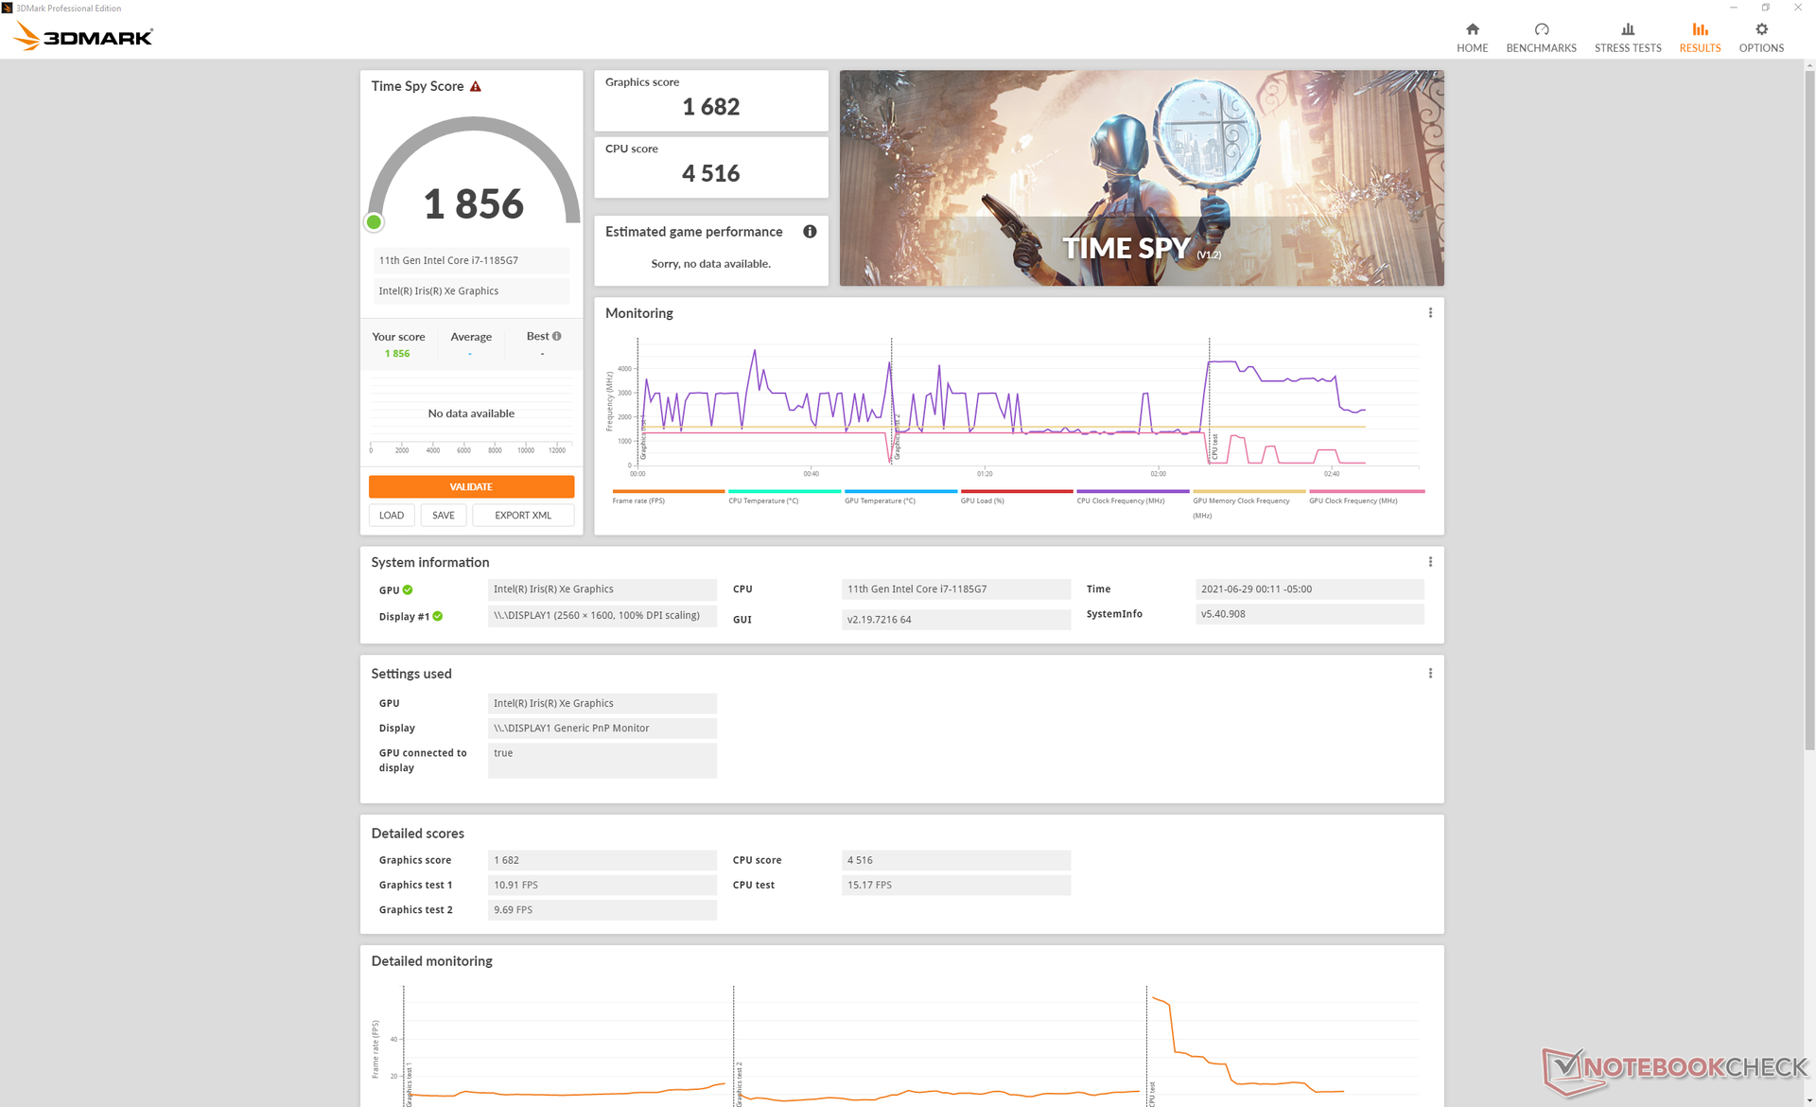
Task: Click the Graphics score value 1 682
Action: tap(711, 107)
